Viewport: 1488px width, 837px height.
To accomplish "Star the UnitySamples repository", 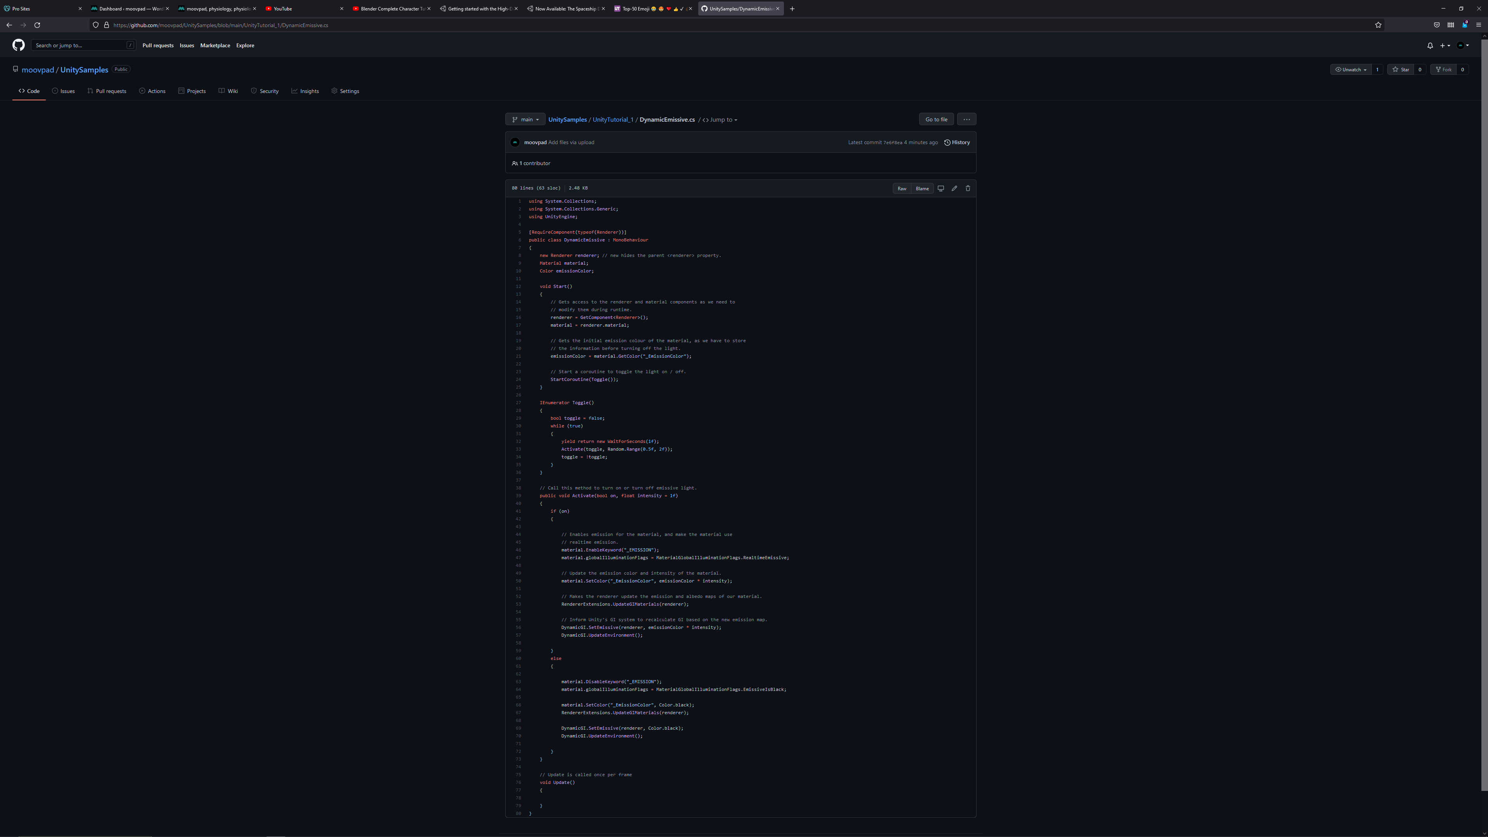I will coord(1400,69).
